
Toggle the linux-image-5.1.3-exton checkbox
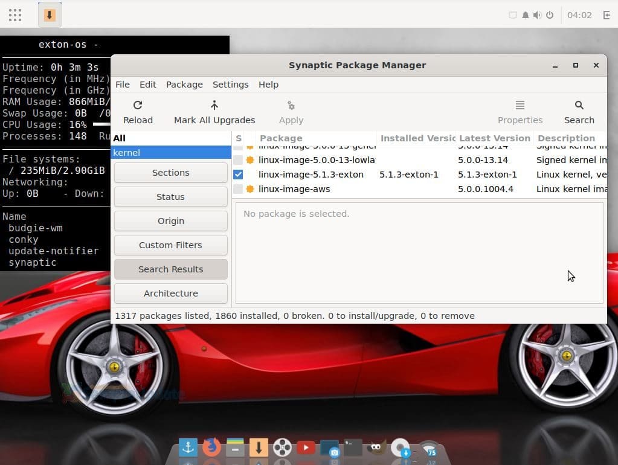[237, 175]
